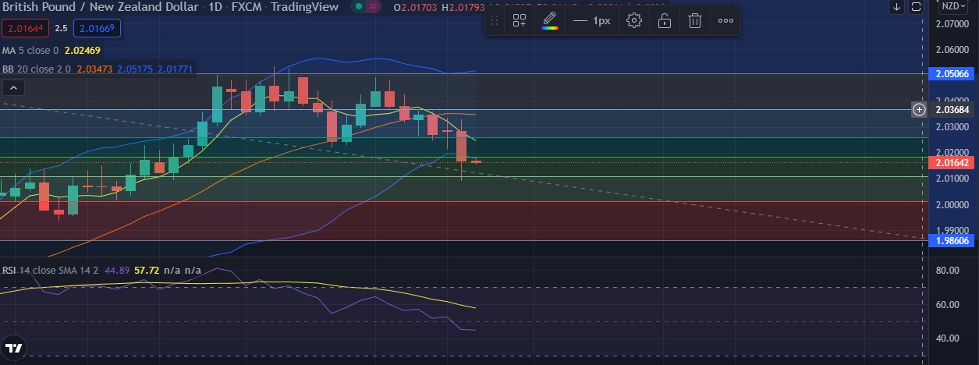Open the NZD currency dropdown
This screenshot has height=365, width=979.
pos(954,6)
